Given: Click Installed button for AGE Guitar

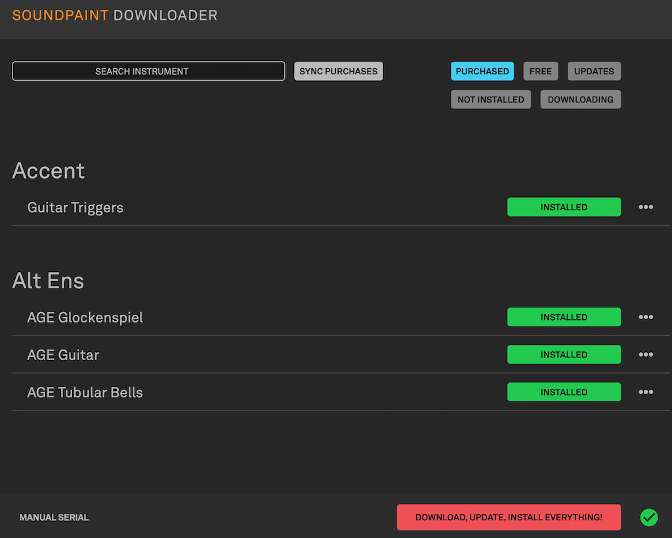Looking at the screenshot, I should [x=564, y=354].
